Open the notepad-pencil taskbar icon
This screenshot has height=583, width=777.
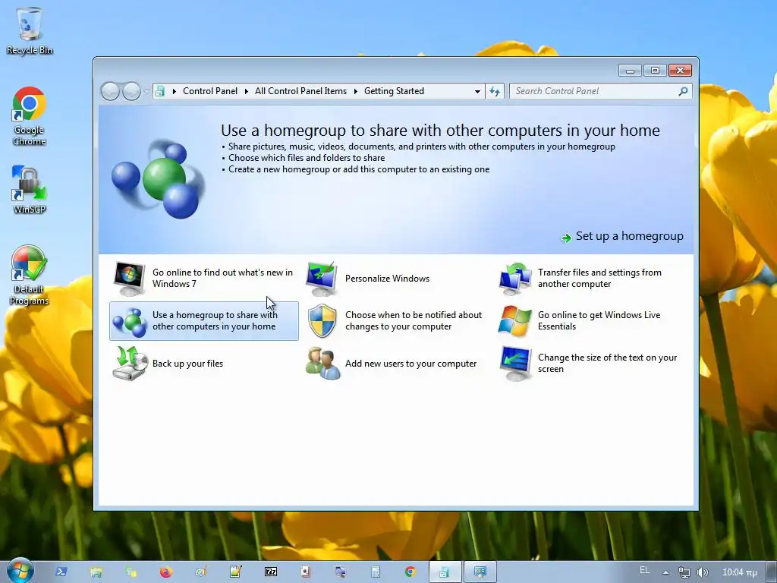click(235, 572)
